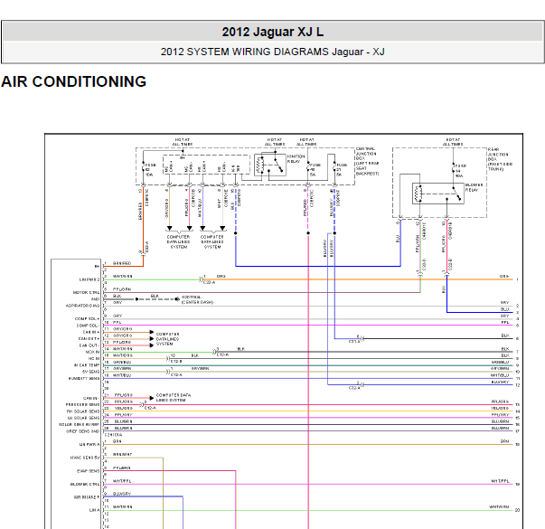The image size is (545, 529).
Task: Select the "HVAC SENS 5V" pin label
Action: [x=85, y=458]
